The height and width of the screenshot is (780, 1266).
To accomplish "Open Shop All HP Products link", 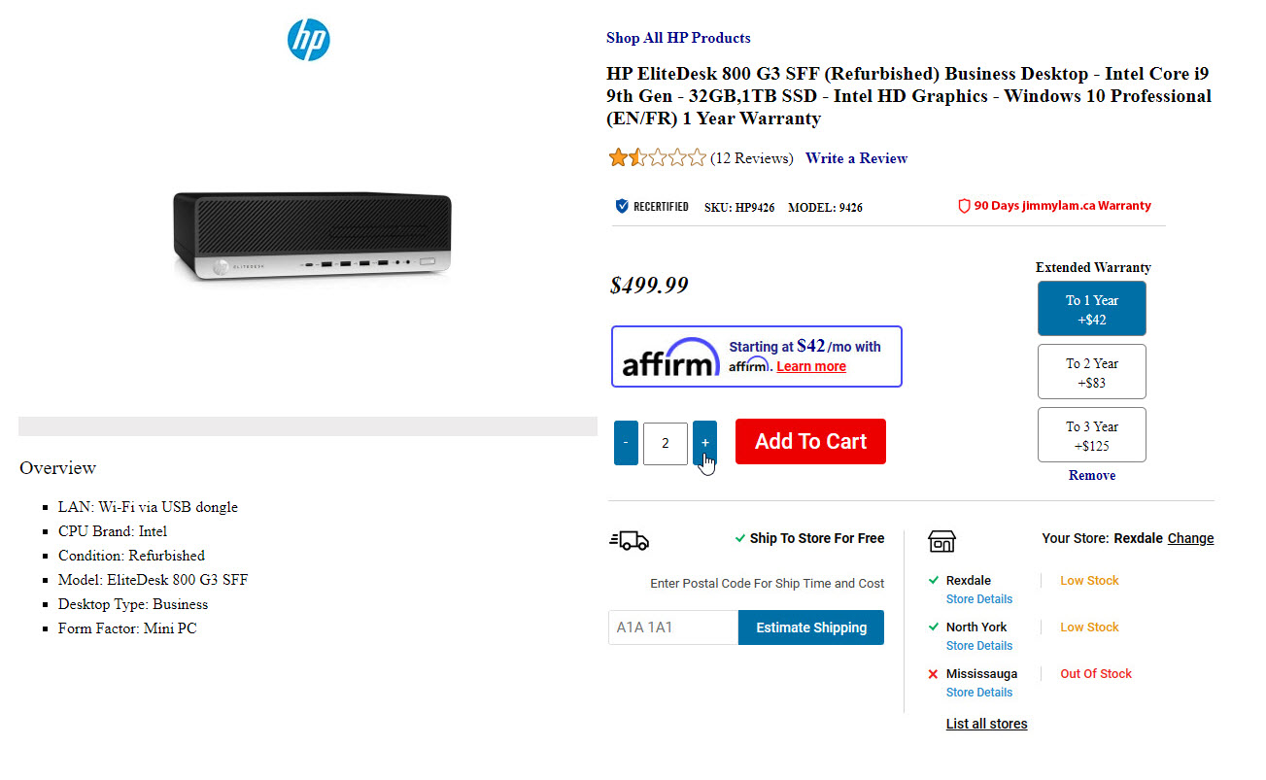I will click(678, 38).
